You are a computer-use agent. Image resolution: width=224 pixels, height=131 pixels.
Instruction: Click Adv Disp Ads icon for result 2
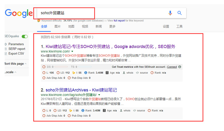[x=44, y=116]
